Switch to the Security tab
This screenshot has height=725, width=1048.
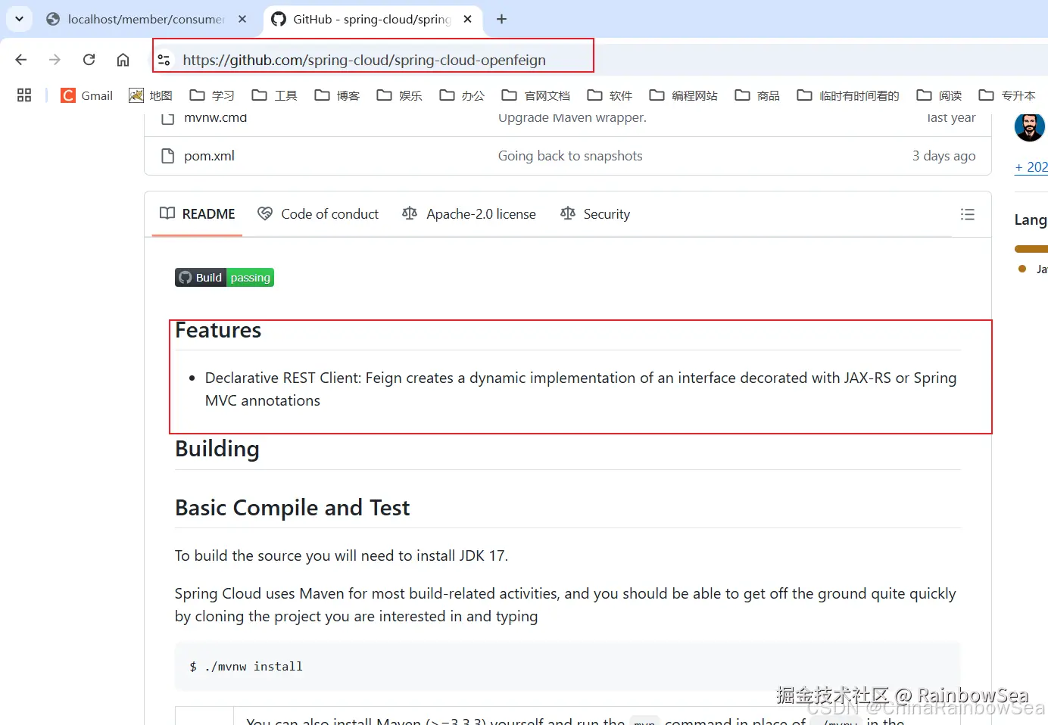595,214
